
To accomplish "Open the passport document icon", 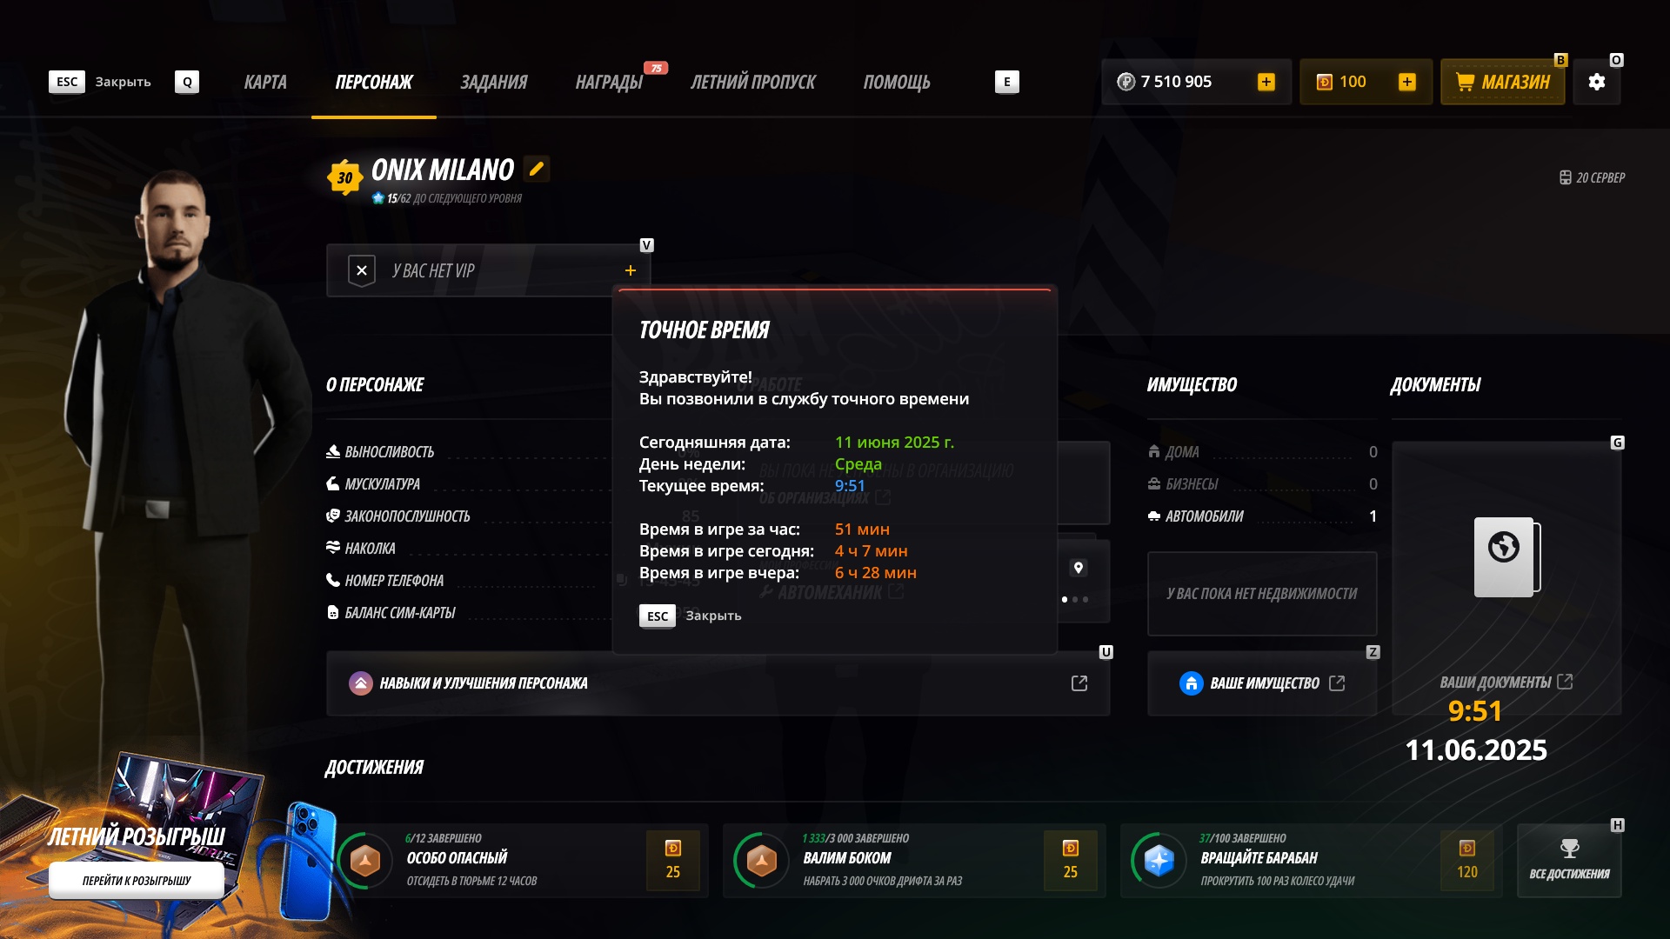I will 1506,557.
